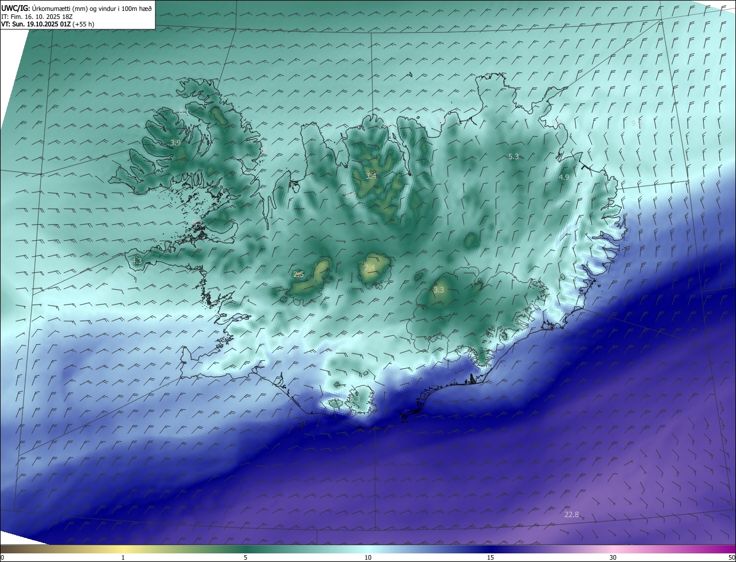The image size is (736, 562).
Task: Click the 3.9 value over the Westfjords
Action: tap(175, 143)
